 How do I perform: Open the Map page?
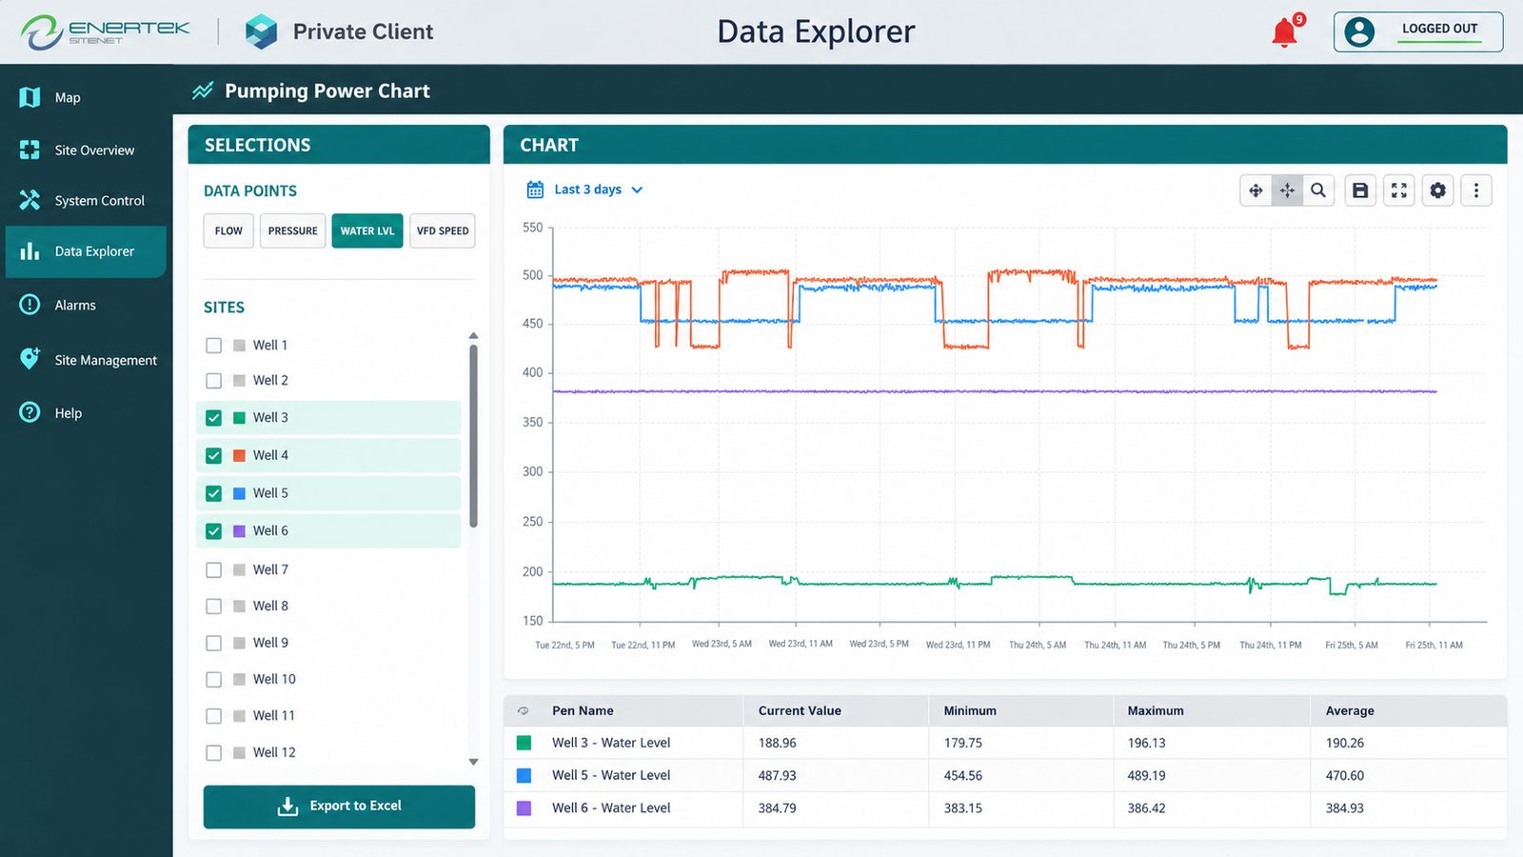coord(86,97)
